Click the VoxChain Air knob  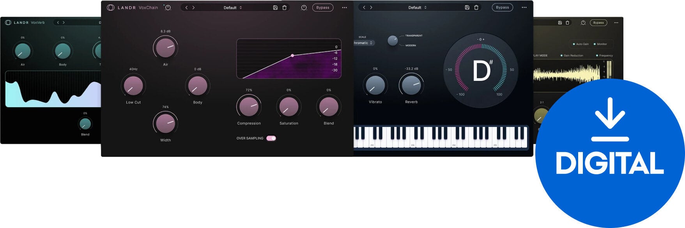165,47
